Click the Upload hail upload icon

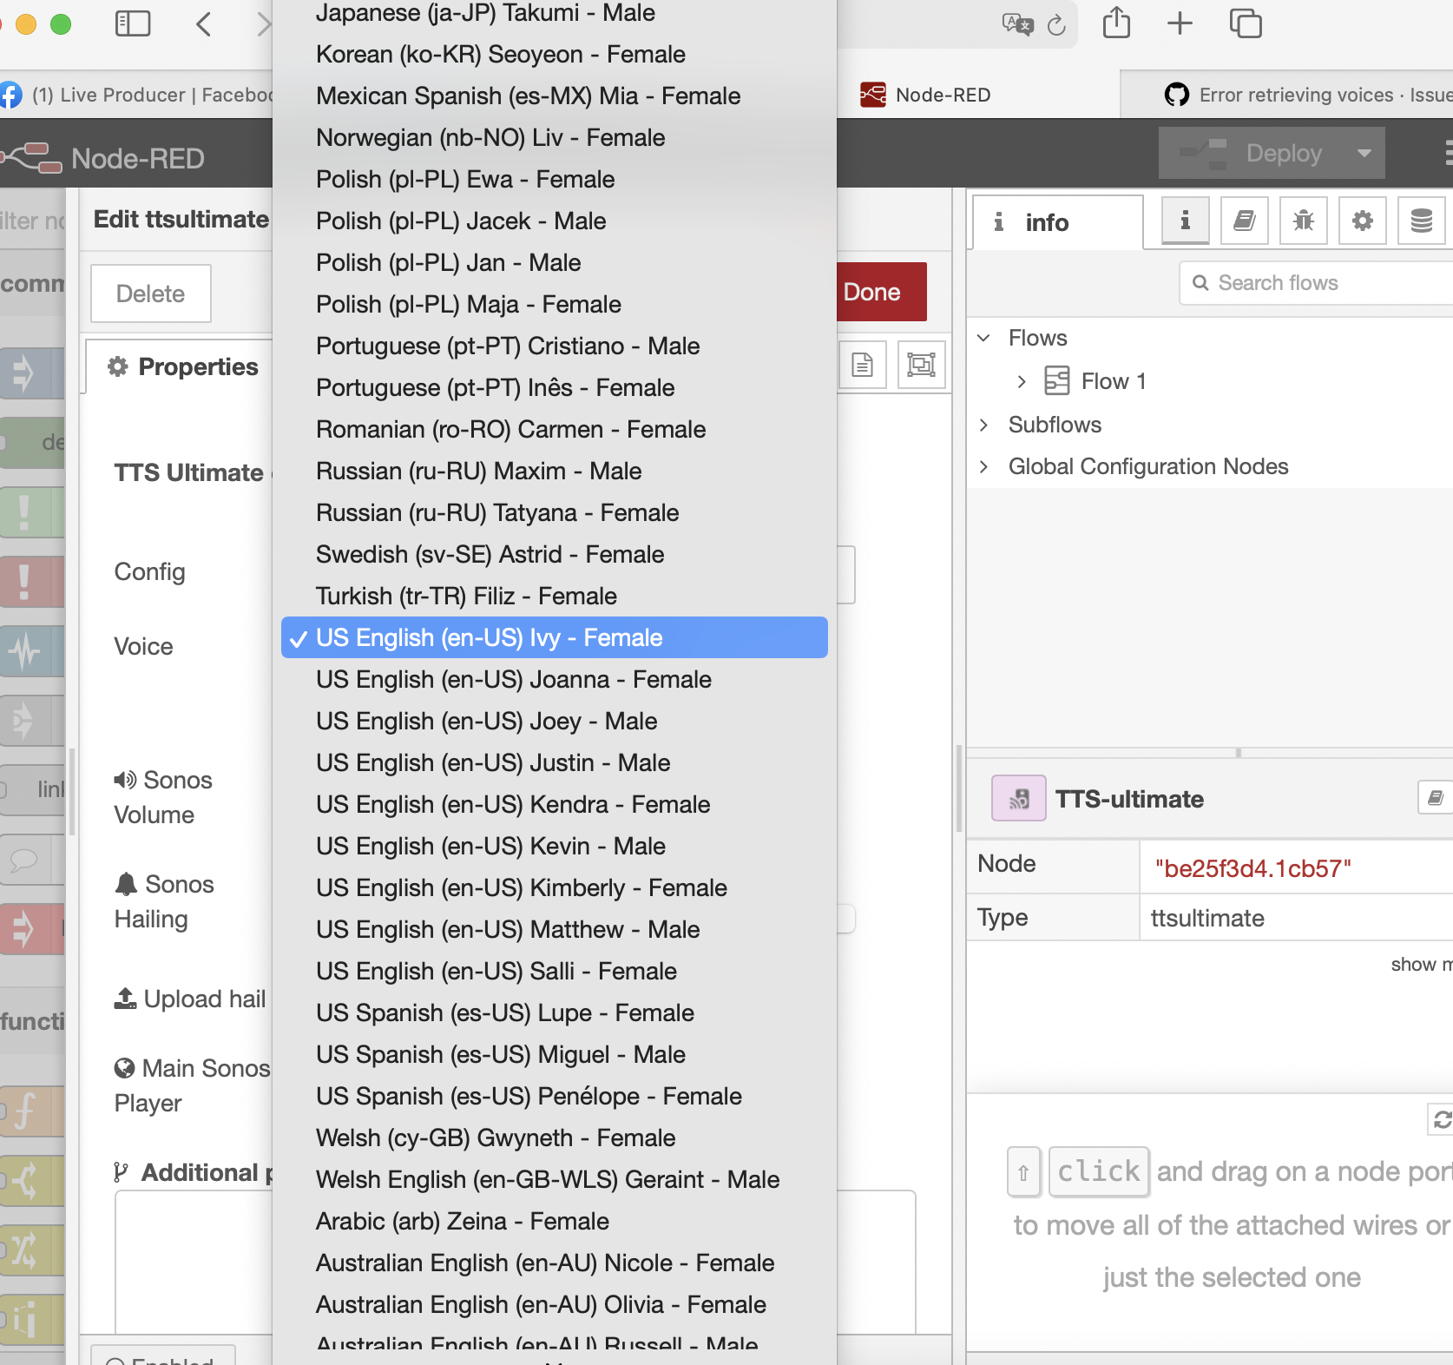click(124, 998)
